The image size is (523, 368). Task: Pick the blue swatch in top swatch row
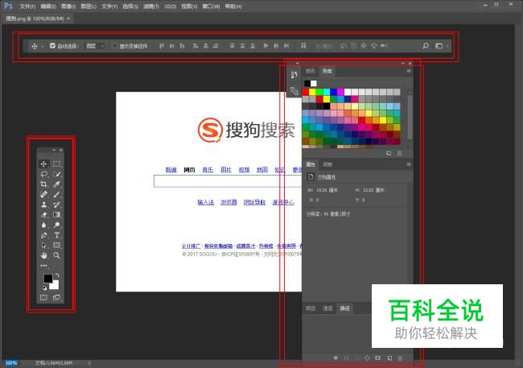tap(334, 92)
